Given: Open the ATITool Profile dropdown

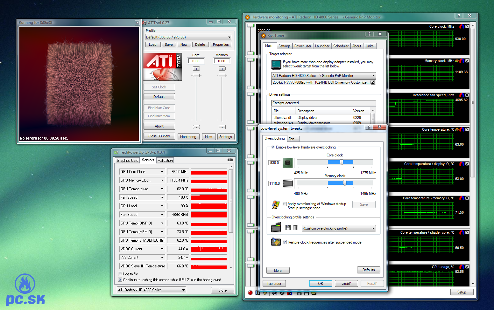Looking at the screenshot, I should [188, 37].
